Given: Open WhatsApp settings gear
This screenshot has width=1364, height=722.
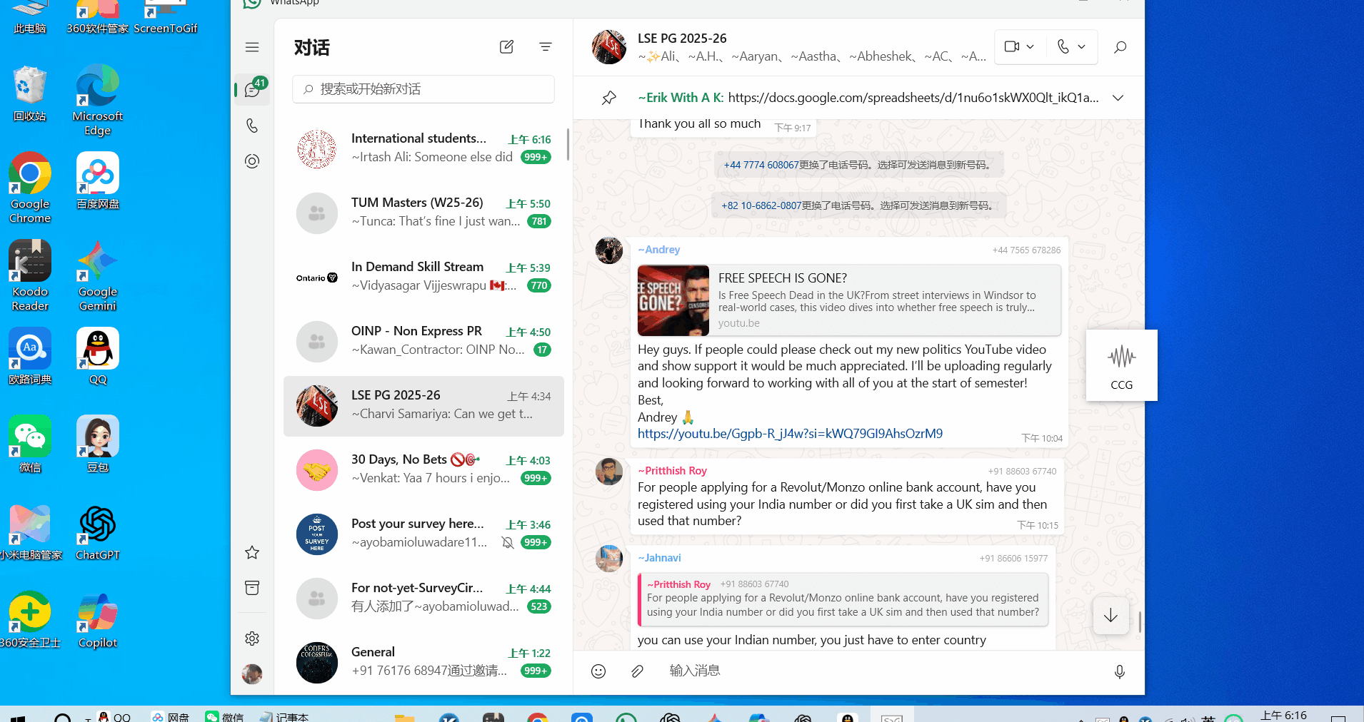Looking at the screenshot, I should (252, 638).
